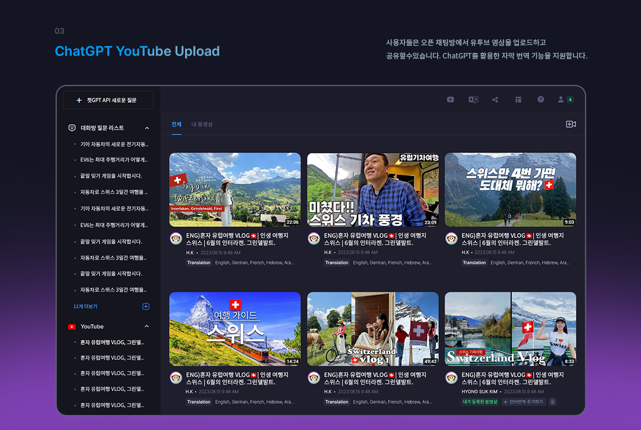
Task: Click the video title under the 49:42 thumbnail
Action: pos(375,378)
